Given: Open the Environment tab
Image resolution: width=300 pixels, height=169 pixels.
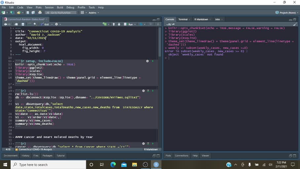Looking at the screenshot, I should coord(11,155).
